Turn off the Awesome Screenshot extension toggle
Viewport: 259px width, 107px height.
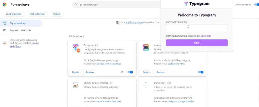coord(201,72)
